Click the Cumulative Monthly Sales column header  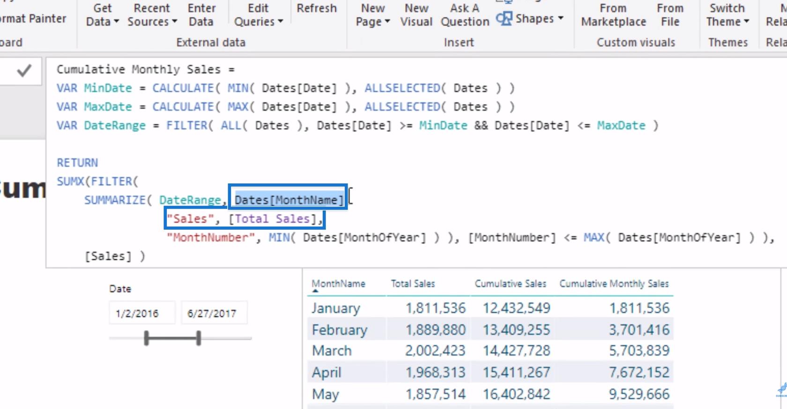pos(614,284)
